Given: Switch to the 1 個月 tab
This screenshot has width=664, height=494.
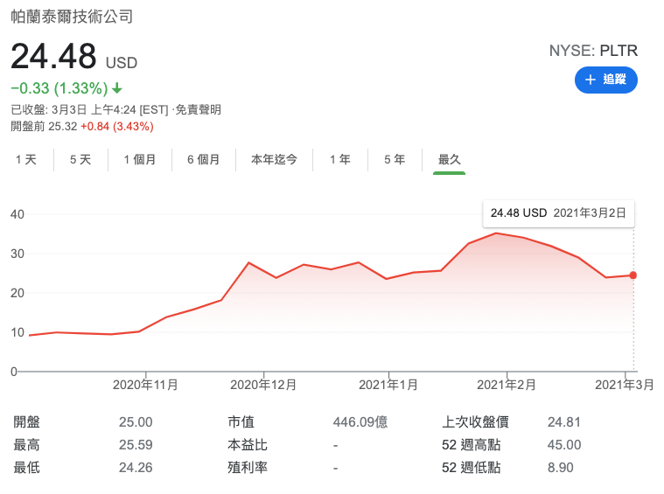Looking at the screenshot, I should (x=140, y=160).
